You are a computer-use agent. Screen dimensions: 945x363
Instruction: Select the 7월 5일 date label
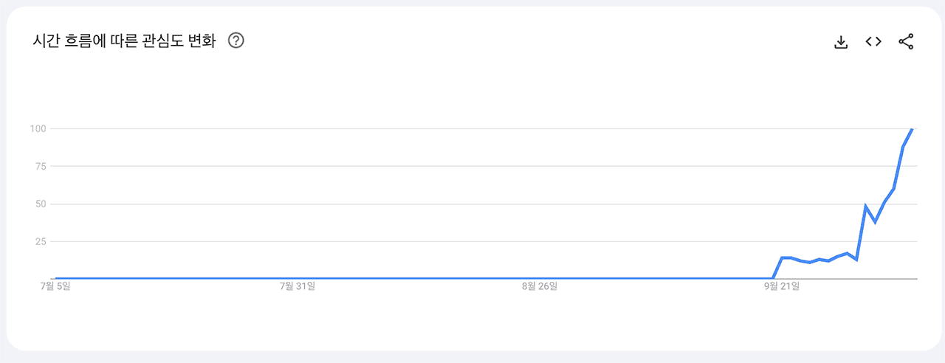(55, 287)
